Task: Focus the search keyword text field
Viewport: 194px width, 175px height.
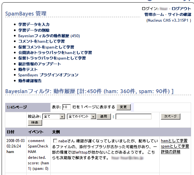Action: (x=134, y=116)
